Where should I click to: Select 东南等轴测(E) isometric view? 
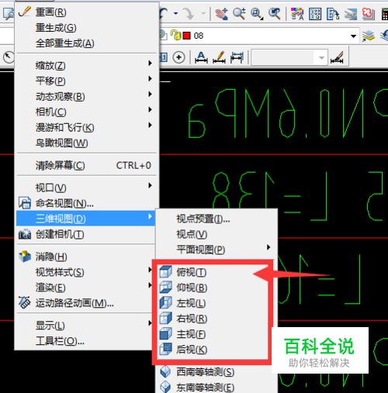217,388
